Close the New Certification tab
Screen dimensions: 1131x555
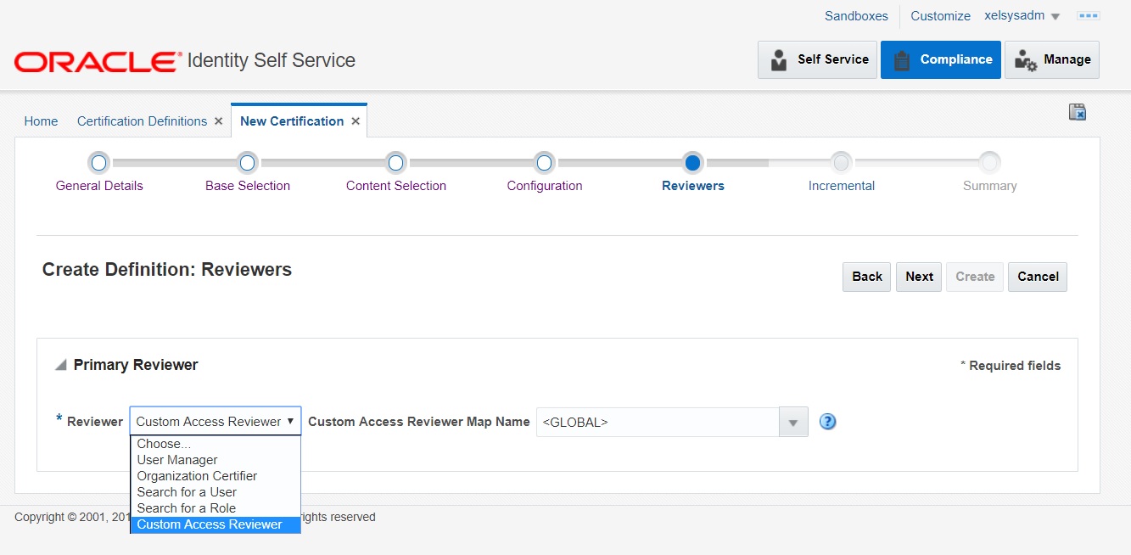click(356, 121)
